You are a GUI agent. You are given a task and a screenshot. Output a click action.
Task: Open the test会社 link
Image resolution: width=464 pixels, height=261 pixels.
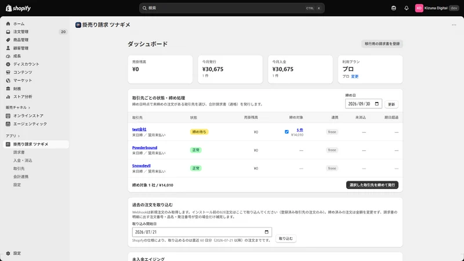[139, 129]
